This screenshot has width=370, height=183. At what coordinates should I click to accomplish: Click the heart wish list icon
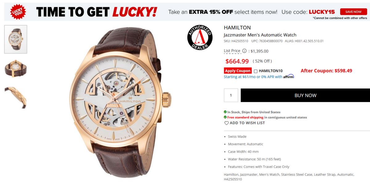(226, 123)
